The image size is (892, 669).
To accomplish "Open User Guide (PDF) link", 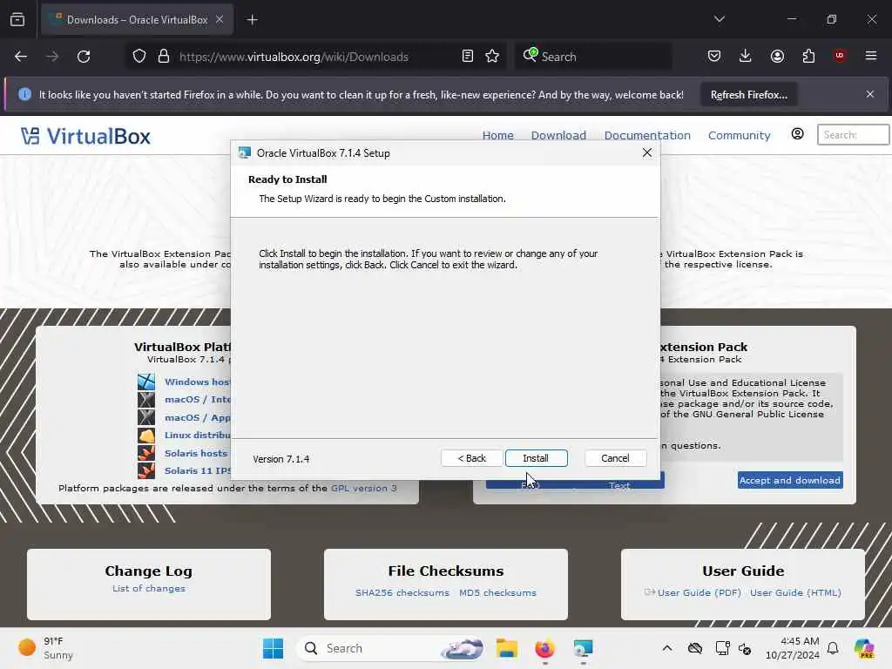I will pos(699,592).
